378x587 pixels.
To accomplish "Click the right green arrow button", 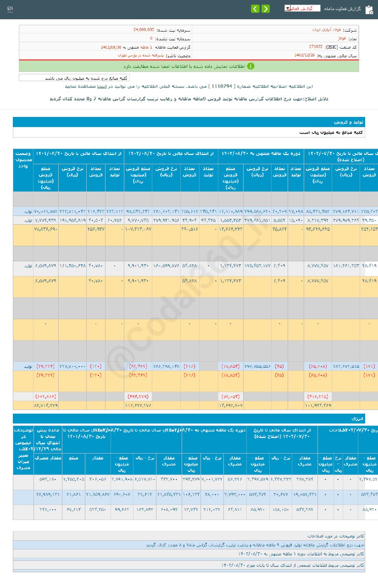I will tap(267, 9).
